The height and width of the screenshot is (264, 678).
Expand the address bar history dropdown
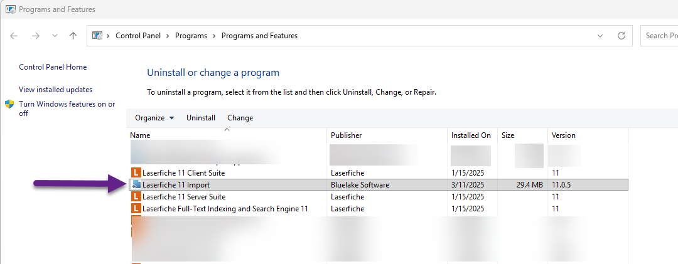coord(600,36)
